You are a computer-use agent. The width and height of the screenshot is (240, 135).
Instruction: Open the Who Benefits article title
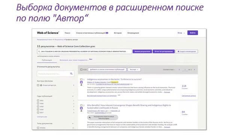point(129,106)
